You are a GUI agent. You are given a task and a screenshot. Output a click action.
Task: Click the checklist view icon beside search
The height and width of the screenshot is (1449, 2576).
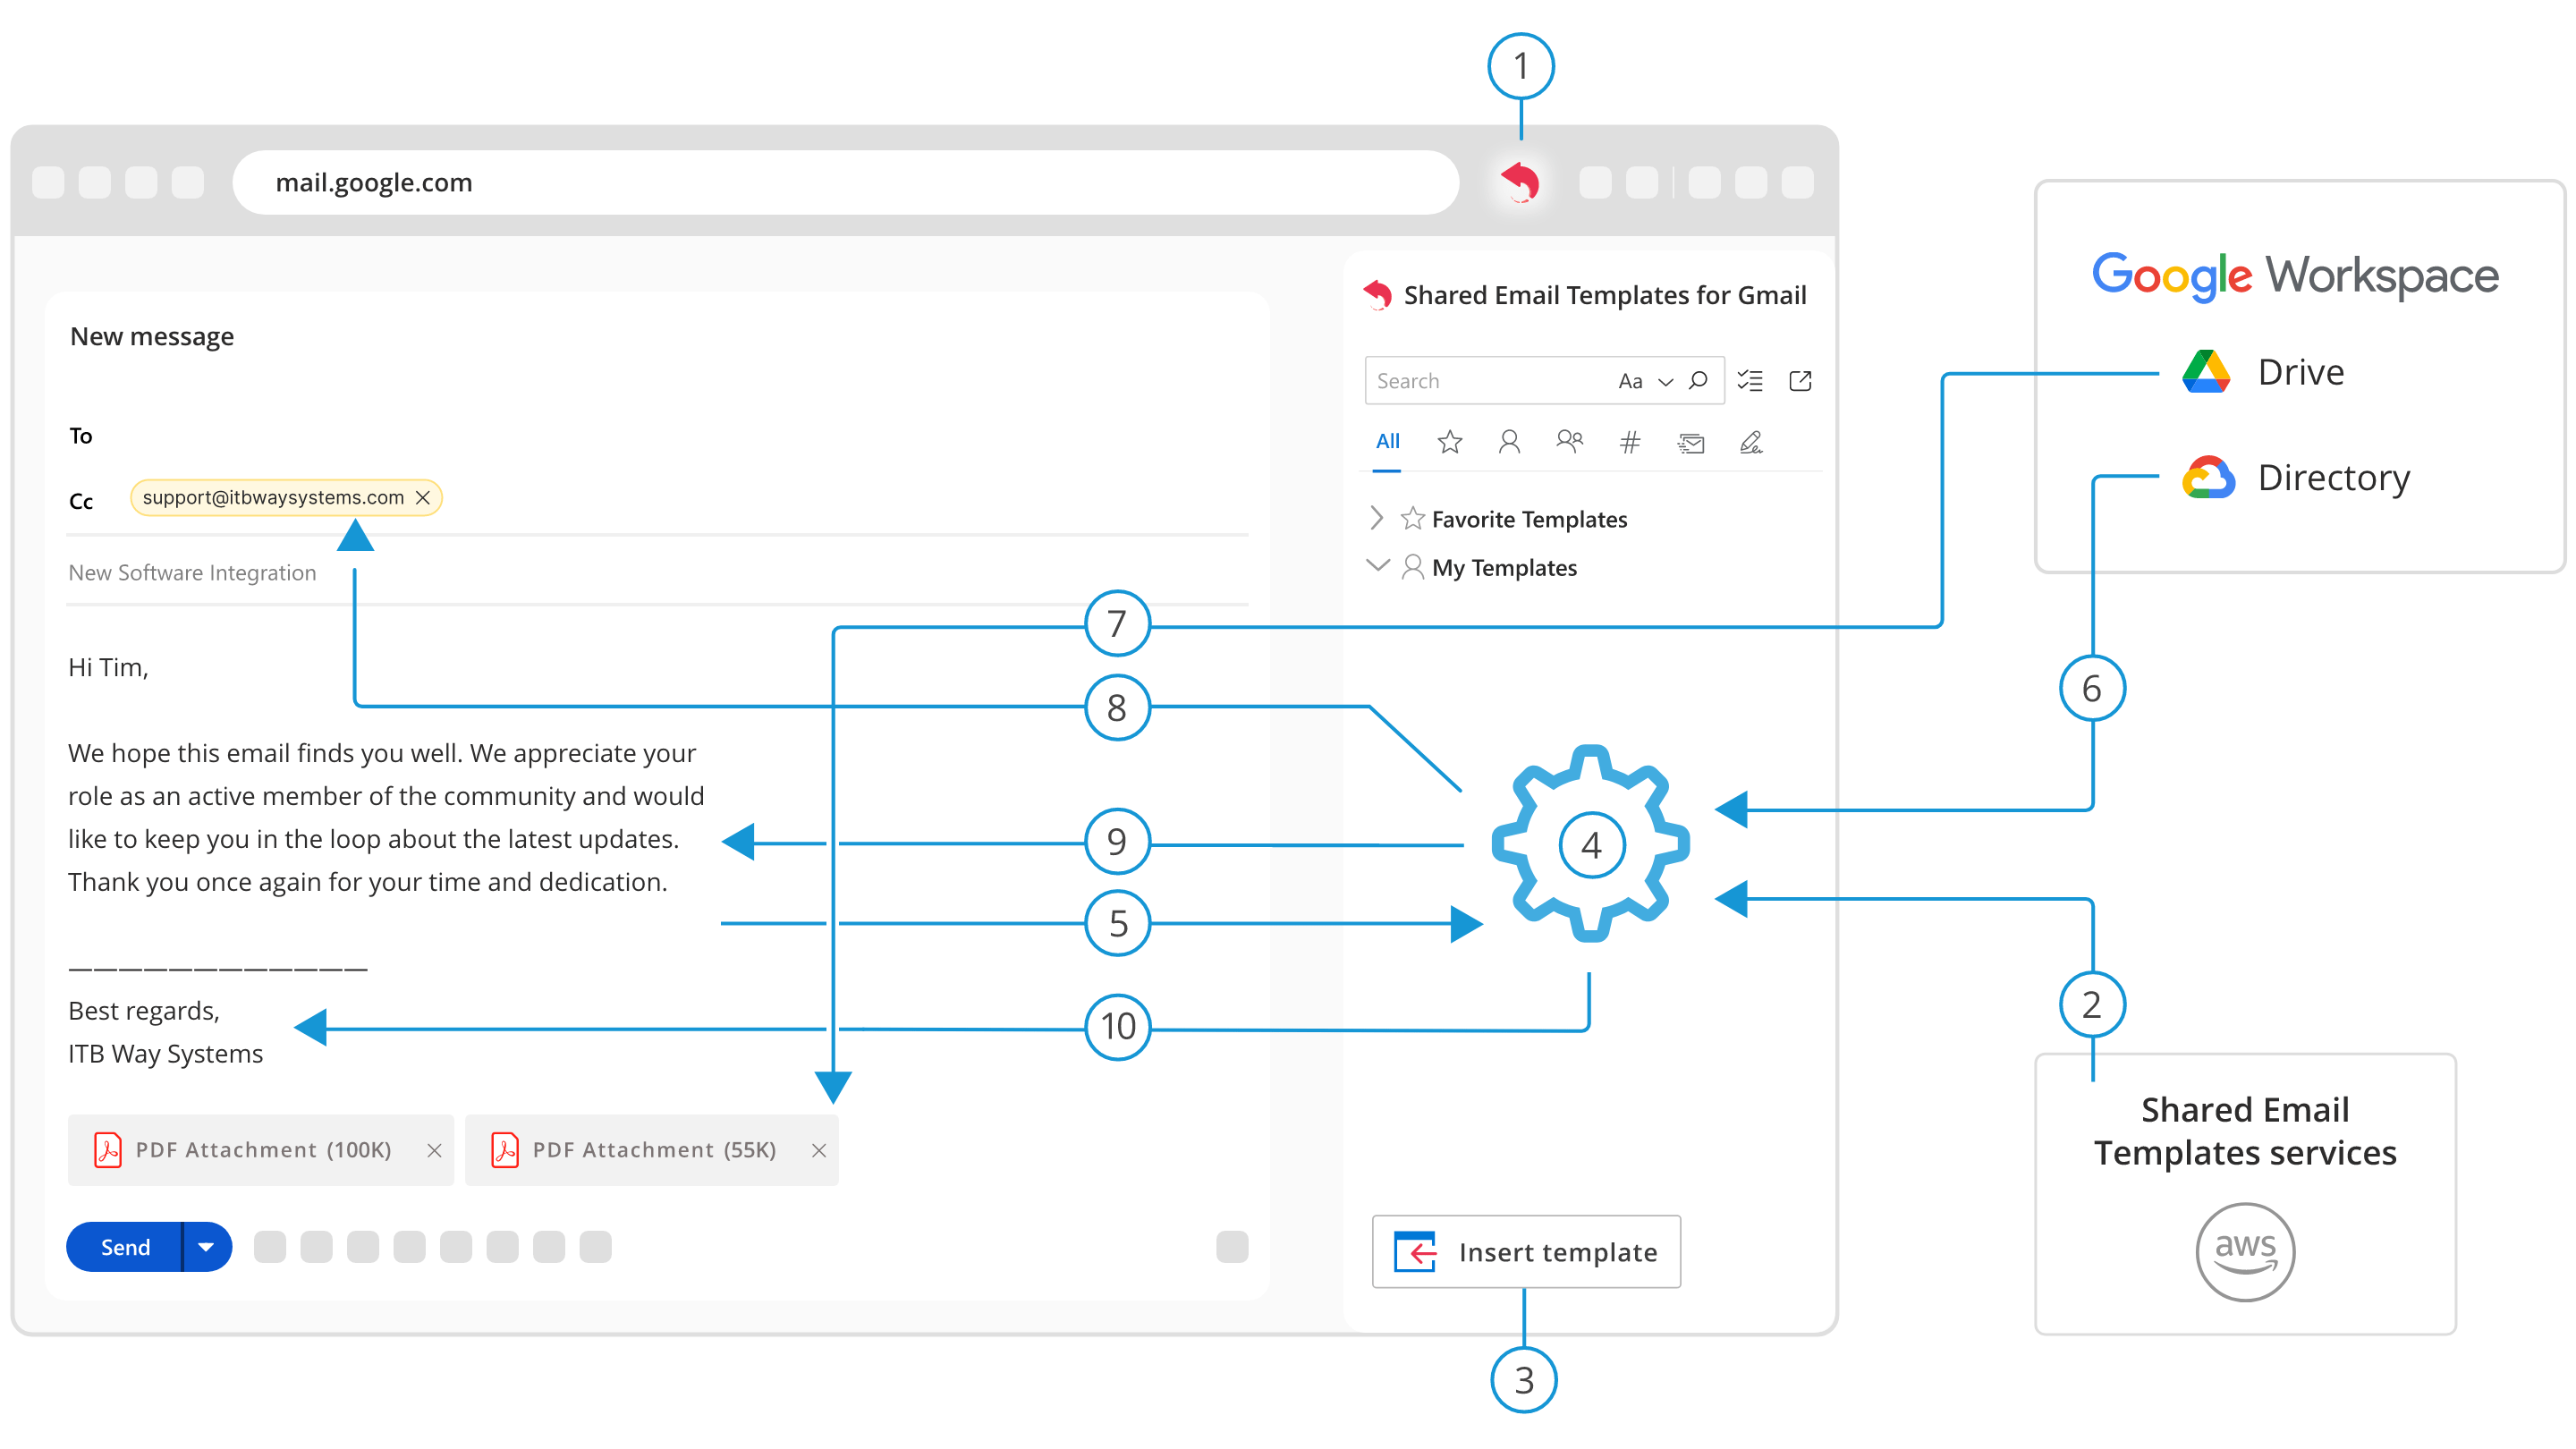[x=1750, y=381]
